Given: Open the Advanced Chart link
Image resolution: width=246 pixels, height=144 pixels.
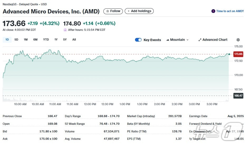Looking at the screenshot, I should [x=213, y=40].
